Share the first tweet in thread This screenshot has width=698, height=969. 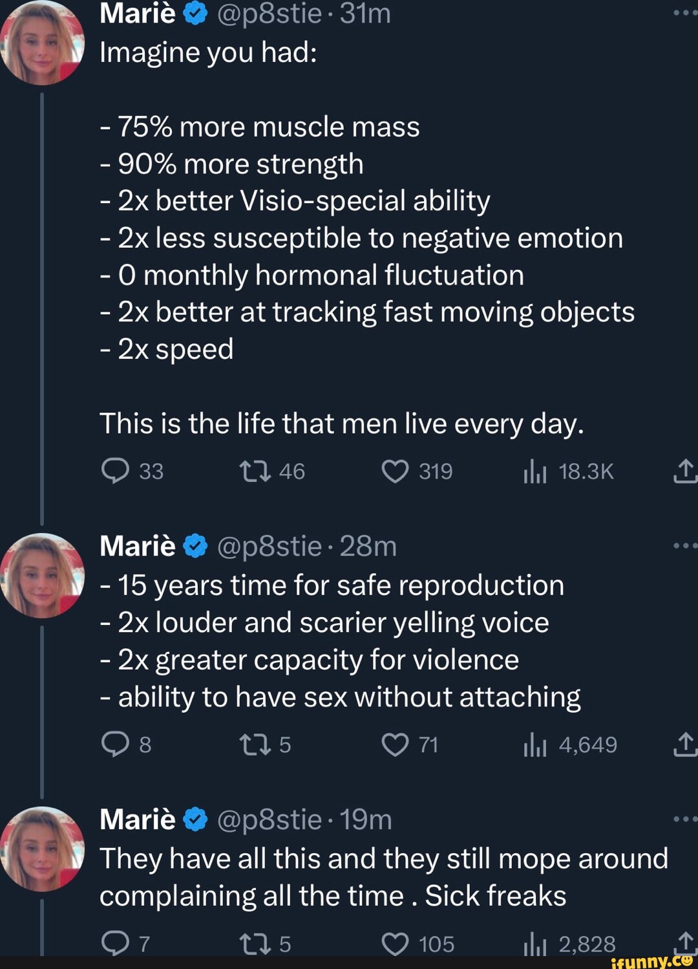[684, 472]
